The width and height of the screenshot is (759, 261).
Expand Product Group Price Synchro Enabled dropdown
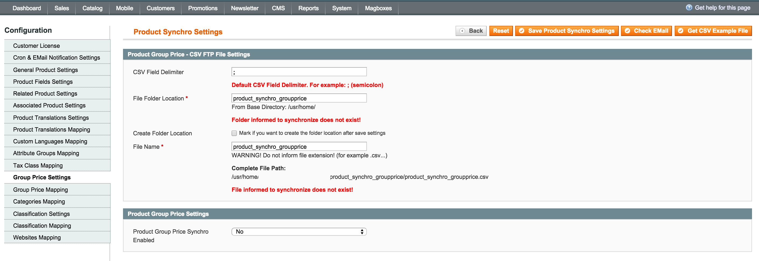click(299, 231)
